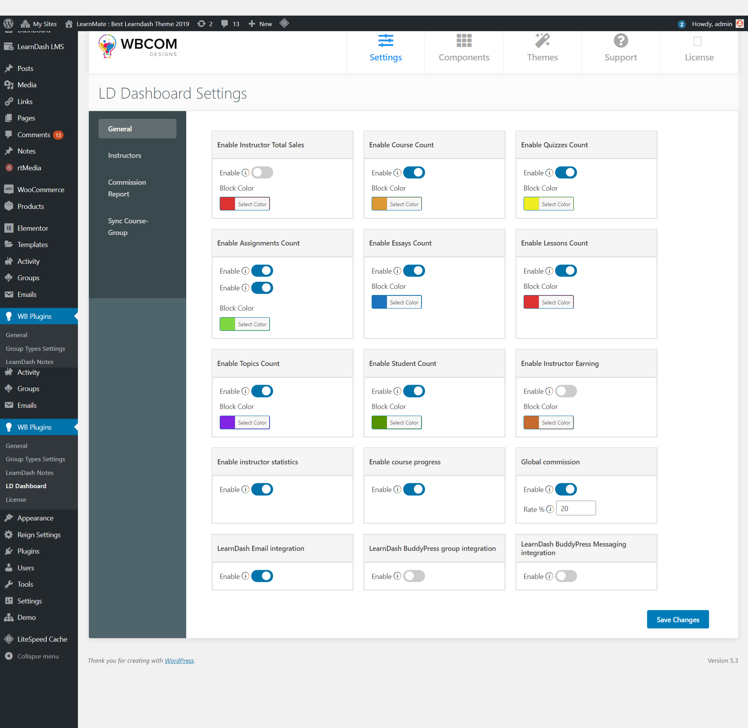The width and height of the screenshot is (748, 728).
Task: Click the WordPress logo in admin bar
Action: [x=8, y=23]
